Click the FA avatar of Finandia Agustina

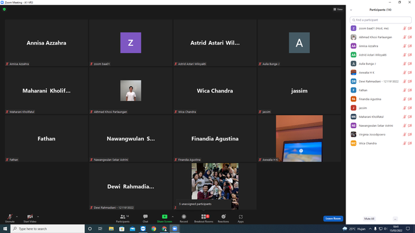click(x=353, y=99)
